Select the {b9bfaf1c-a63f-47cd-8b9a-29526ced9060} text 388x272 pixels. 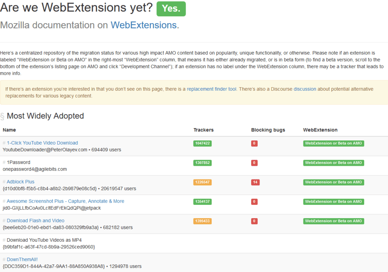[x=49, y=247]
